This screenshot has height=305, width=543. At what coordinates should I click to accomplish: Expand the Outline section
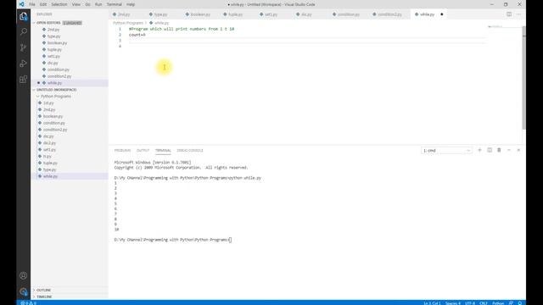tap(43, 290)
